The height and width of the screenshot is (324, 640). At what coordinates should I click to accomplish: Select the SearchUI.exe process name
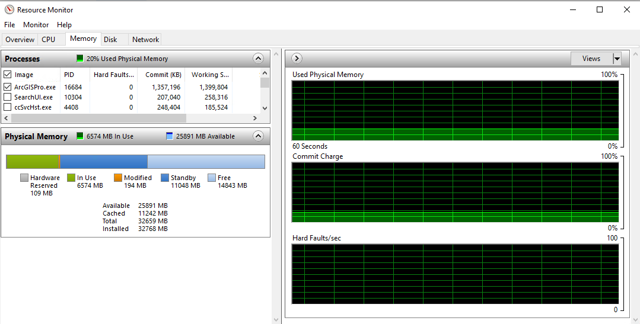coord(33,97)
